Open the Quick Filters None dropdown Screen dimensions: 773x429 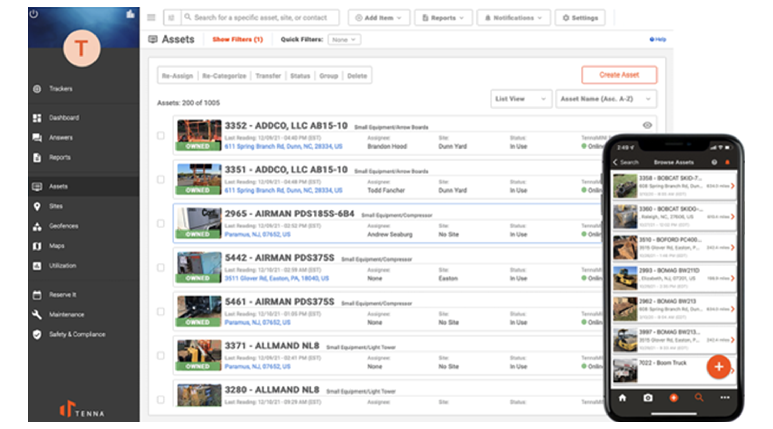click(344, 40)
